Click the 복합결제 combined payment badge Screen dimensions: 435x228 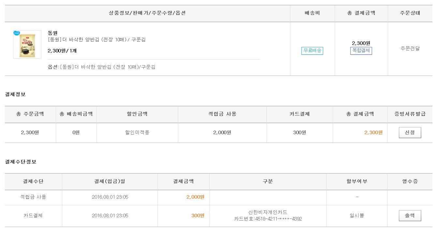click(x=361, y=51)
